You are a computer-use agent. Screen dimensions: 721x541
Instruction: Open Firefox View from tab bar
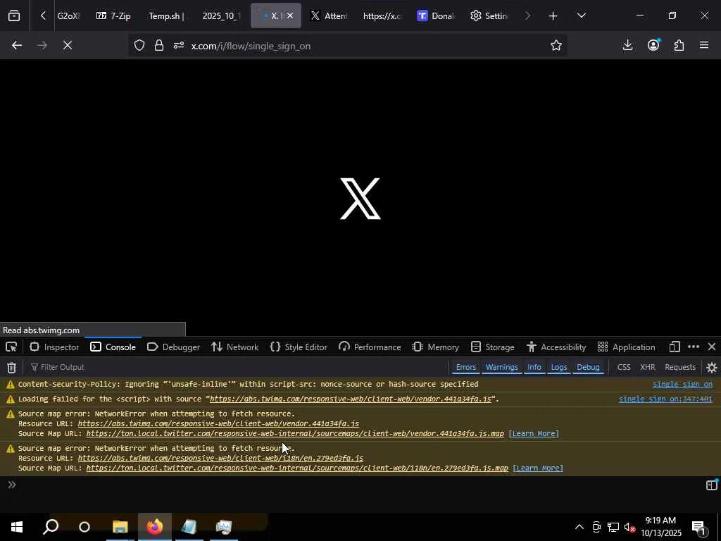[14, 15]
